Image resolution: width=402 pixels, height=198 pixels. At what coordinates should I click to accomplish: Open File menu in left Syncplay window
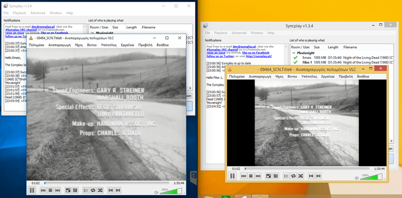(x=6, y=13)
